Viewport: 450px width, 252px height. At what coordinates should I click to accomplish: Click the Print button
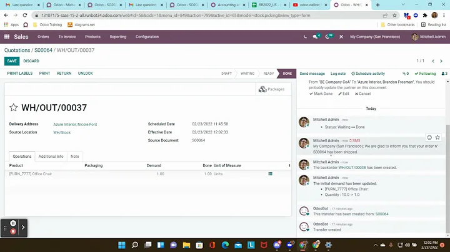(44, 74)
